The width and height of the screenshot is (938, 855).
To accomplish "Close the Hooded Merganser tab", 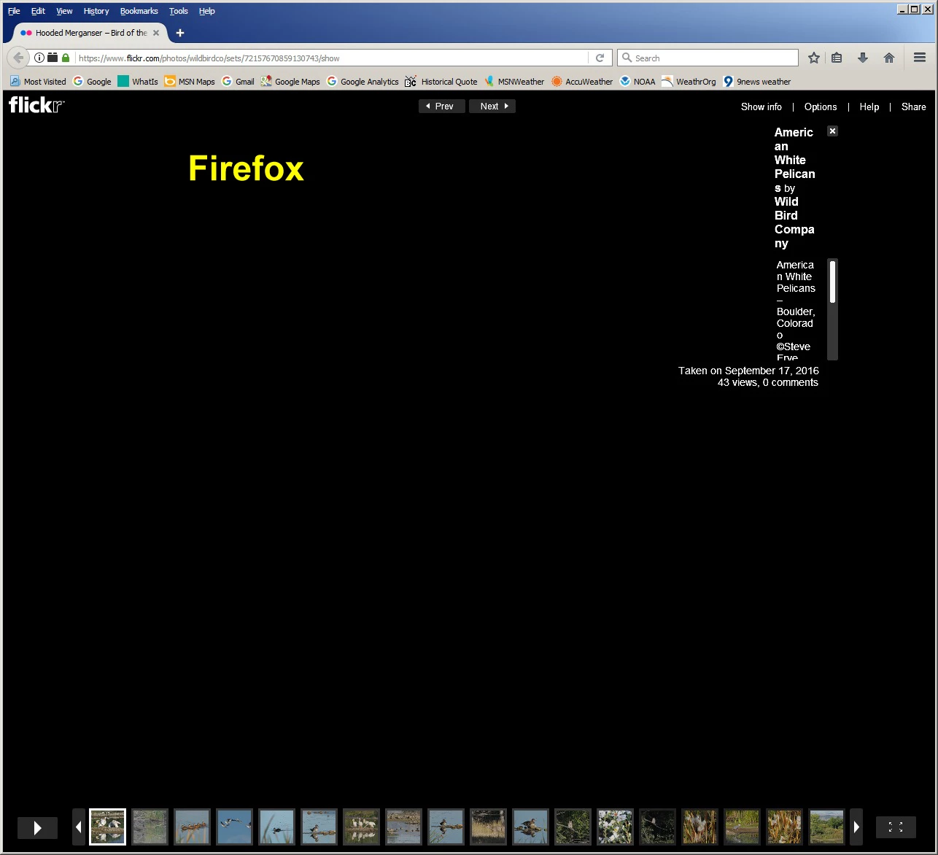I will [156, 33].
